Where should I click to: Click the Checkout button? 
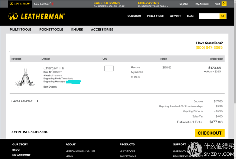pyautogui.click(x=210, y=133)
